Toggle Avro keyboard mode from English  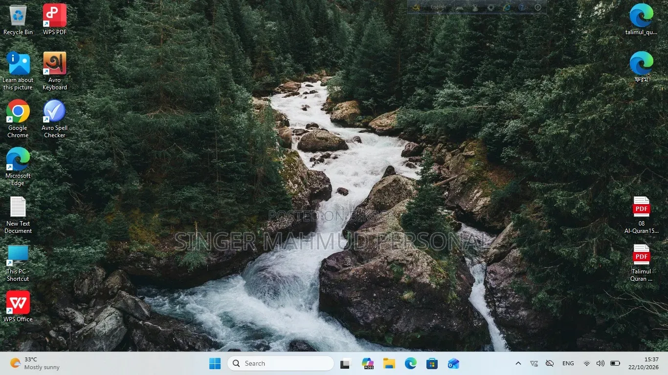click(x=438, y=7)
